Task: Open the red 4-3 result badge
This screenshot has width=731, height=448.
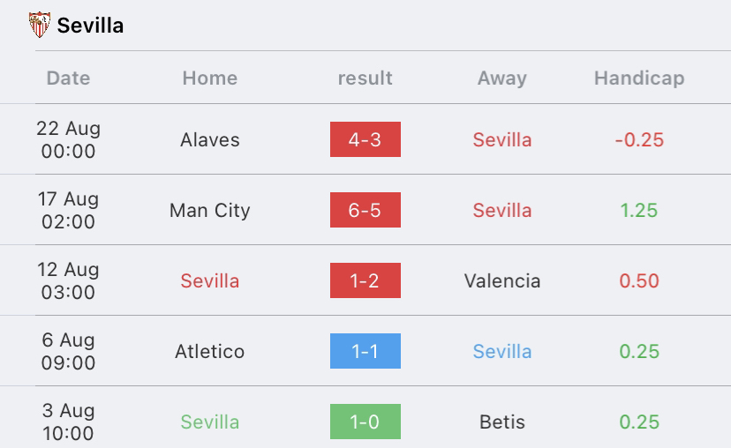Action: tap(365, 139)
